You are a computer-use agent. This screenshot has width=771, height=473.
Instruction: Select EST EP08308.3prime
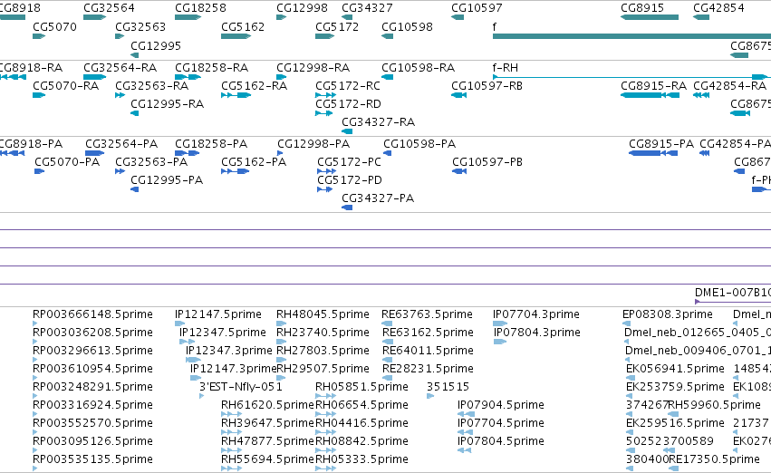pos(667,314)
